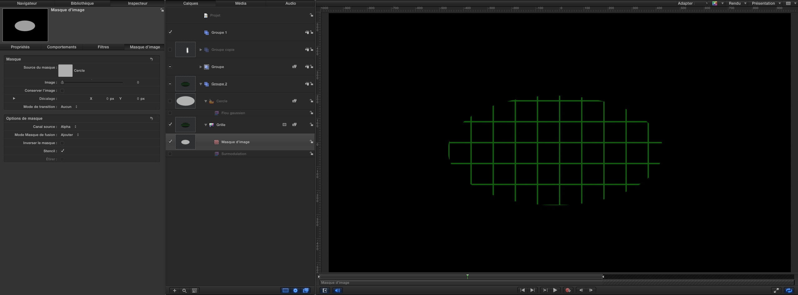The image size is (798, 295).
Task: Switch to the Bibliothèque tab
Action: (82, 3)
